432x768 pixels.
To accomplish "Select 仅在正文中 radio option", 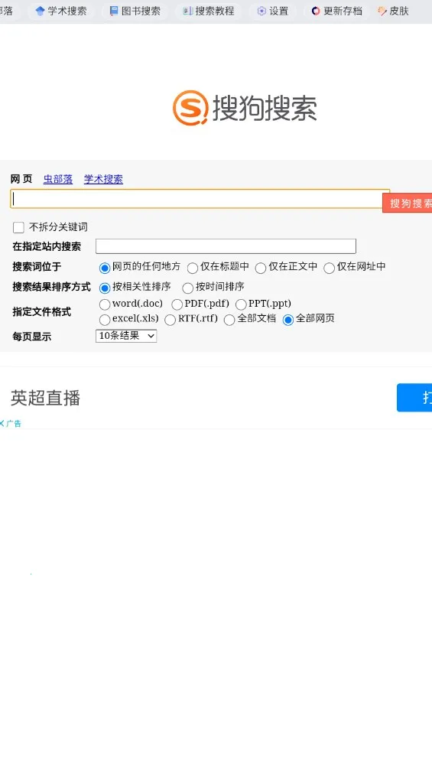I will point(261,268).
